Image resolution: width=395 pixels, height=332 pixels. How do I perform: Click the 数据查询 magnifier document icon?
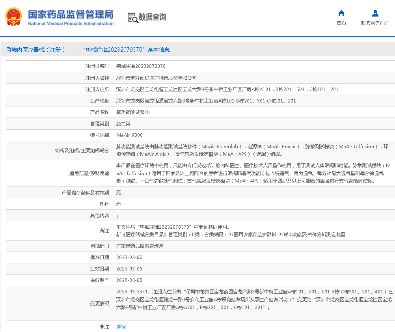click(x=133, y=17)
